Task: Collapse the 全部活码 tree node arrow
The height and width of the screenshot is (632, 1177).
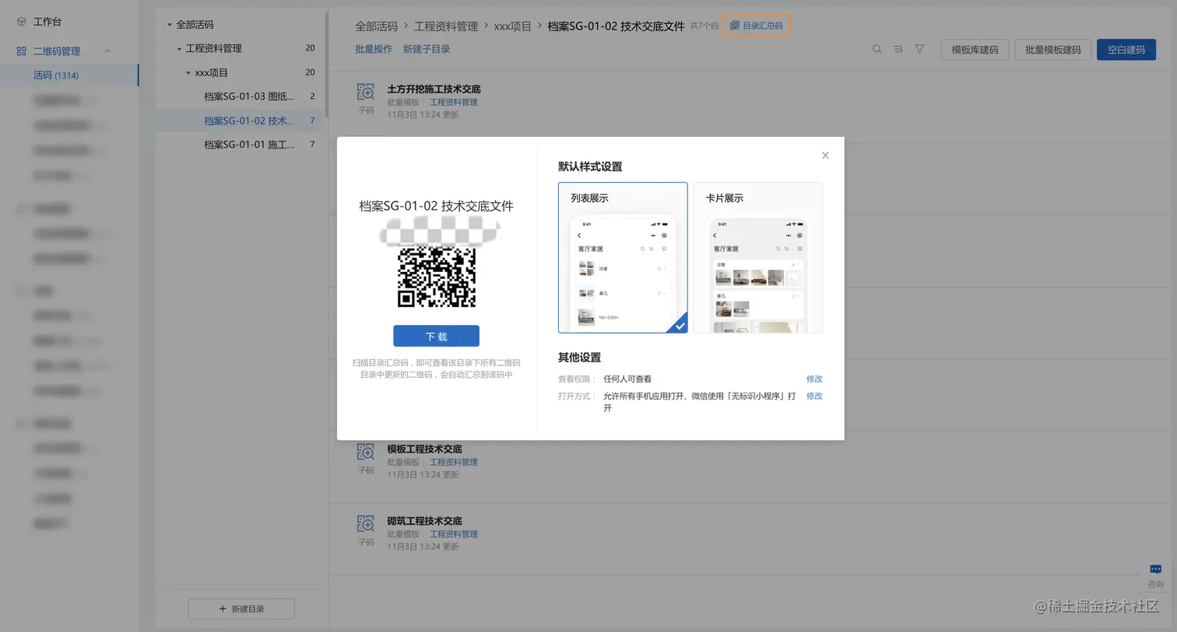Action: (x=170, y=25)
